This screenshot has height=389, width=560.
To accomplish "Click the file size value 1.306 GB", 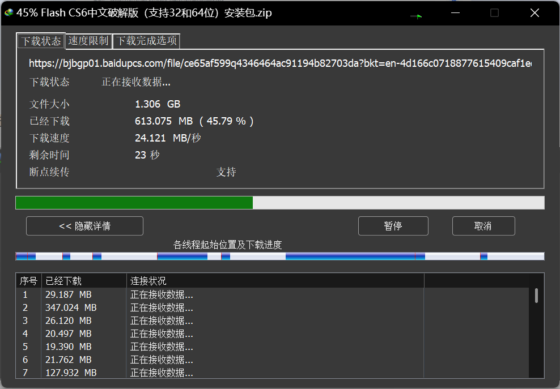I will 158,104.
